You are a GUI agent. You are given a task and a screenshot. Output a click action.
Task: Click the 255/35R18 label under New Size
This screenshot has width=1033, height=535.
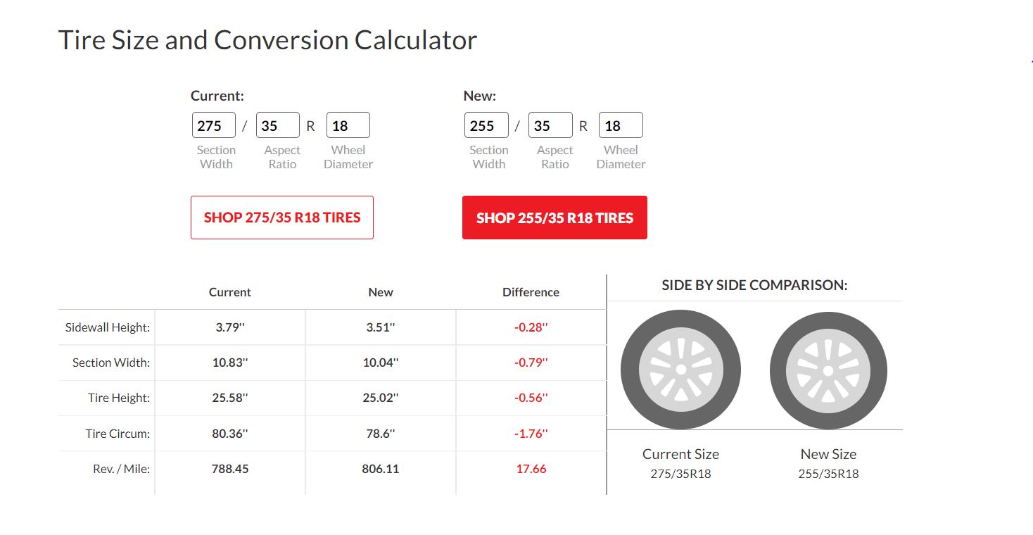click(x=828, y=474)
